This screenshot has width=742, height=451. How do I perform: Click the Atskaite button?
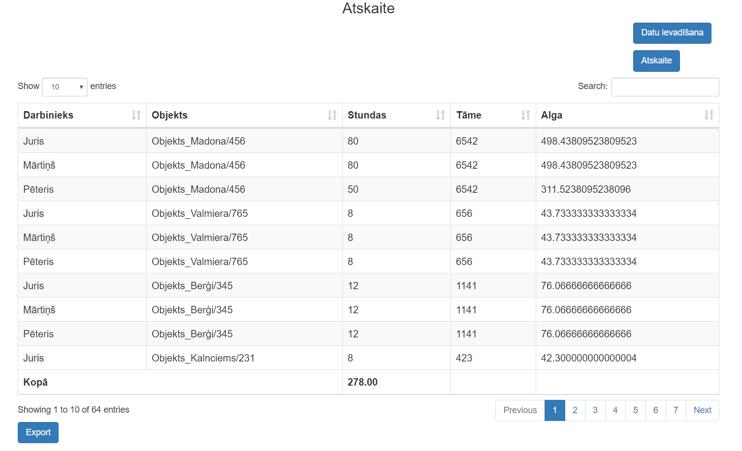[x=656, y=61]
